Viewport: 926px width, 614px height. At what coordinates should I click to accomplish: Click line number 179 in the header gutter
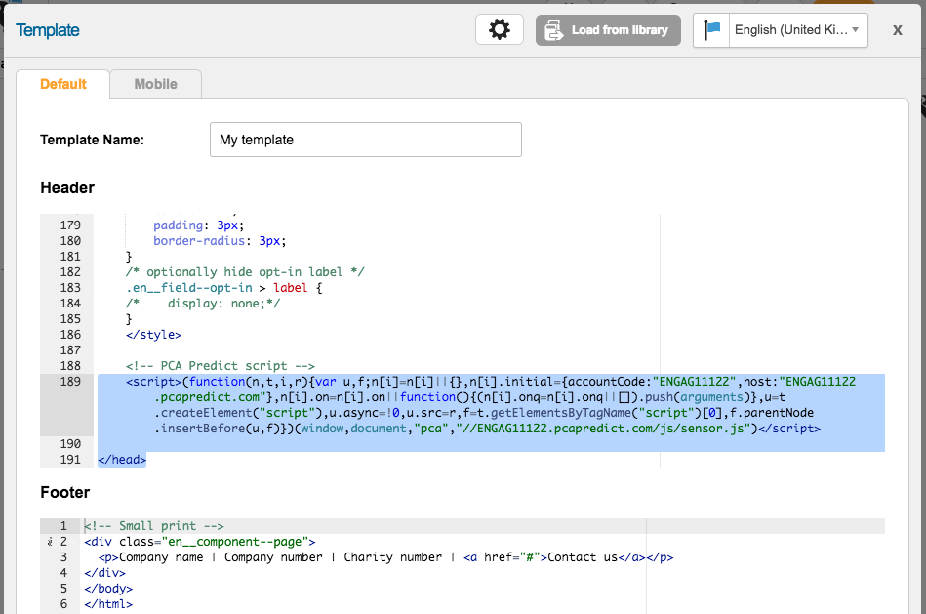pyautogui.click(x=69, y=225)
